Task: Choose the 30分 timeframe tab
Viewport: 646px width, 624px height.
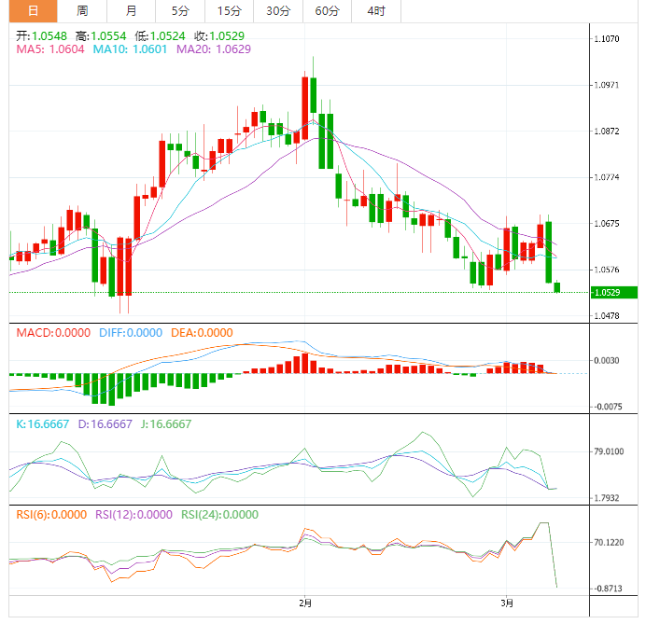Action: point(277,11)
